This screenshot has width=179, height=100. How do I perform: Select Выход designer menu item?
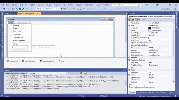coord(15,44)
